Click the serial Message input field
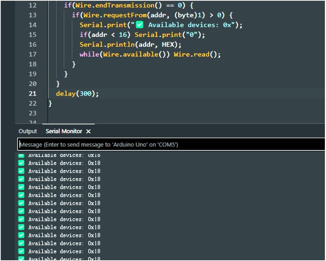 (171, 145)
